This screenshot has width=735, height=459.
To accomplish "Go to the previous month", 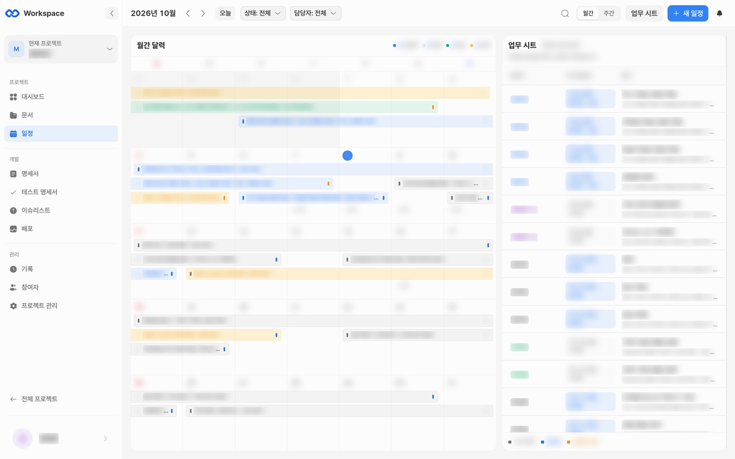I will pyautogui.click(x=188, y=13).
